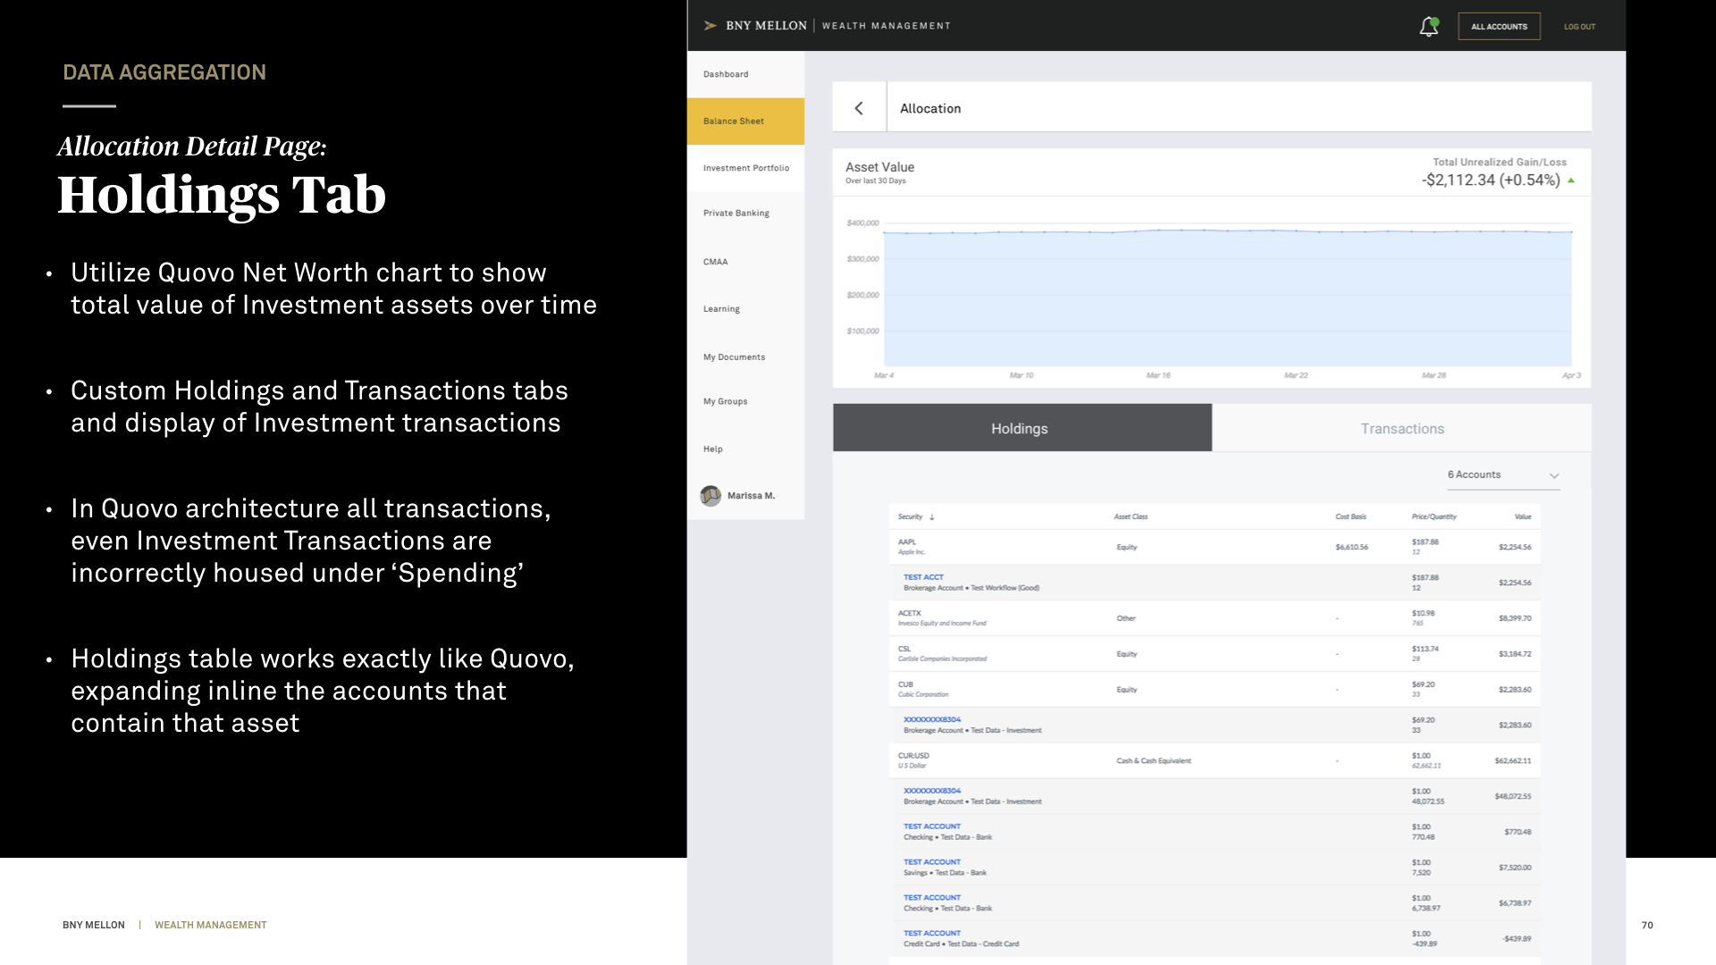Click the Cash & Cash Equivalent asset class
This screenshot has height=965, width=1716.
click(x=1153, y=761)
